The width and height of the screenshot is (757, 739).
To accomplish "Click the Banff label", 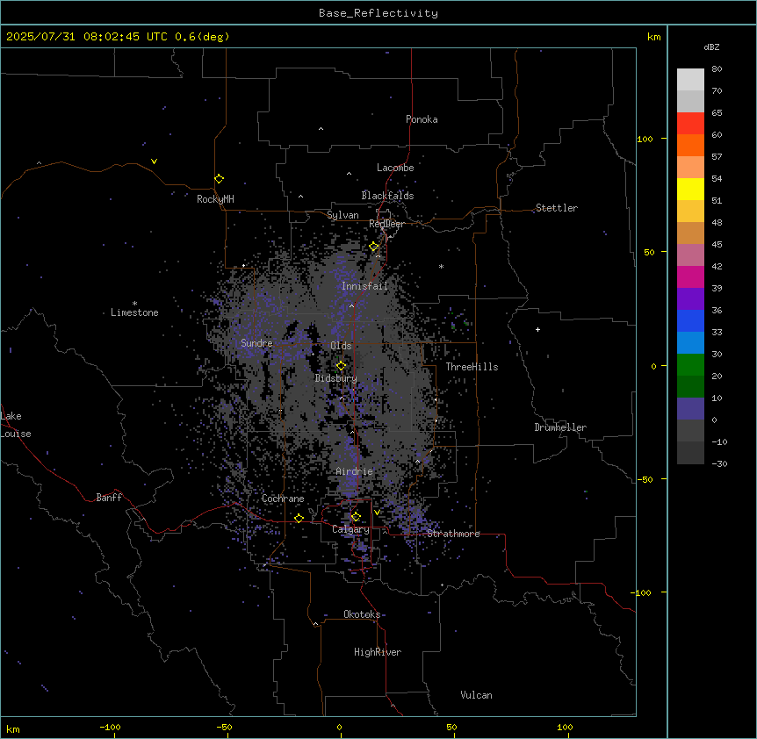I will click(x=109, y=498).
